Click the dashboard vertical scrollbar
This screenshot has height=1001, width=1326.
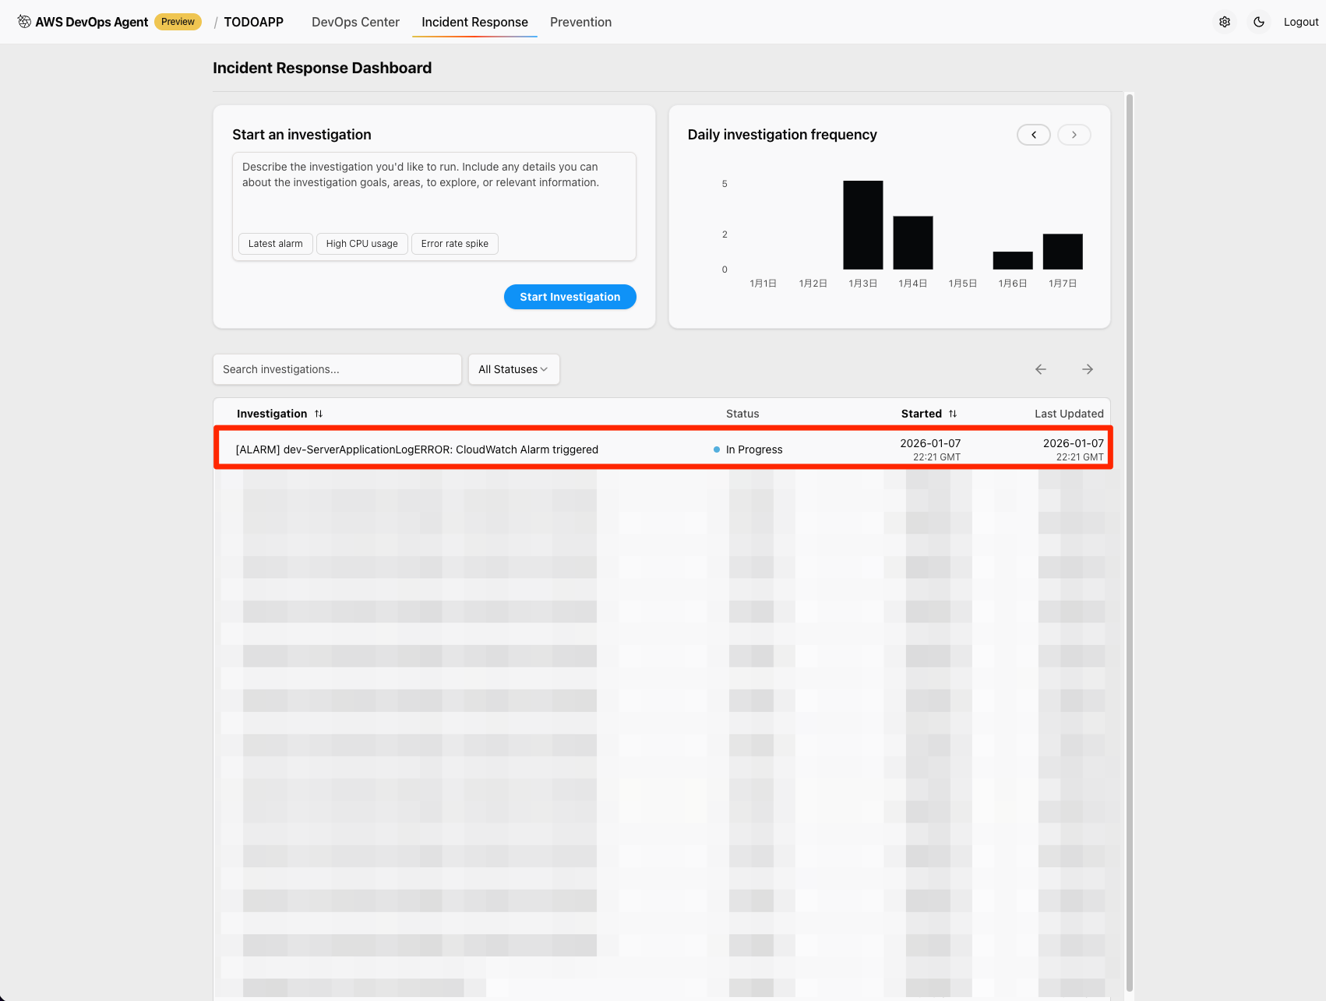point(1130,542)
